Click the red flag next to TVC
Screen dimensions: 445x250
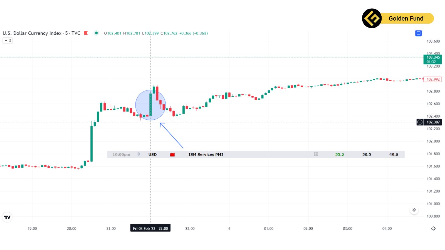(86, 33)
